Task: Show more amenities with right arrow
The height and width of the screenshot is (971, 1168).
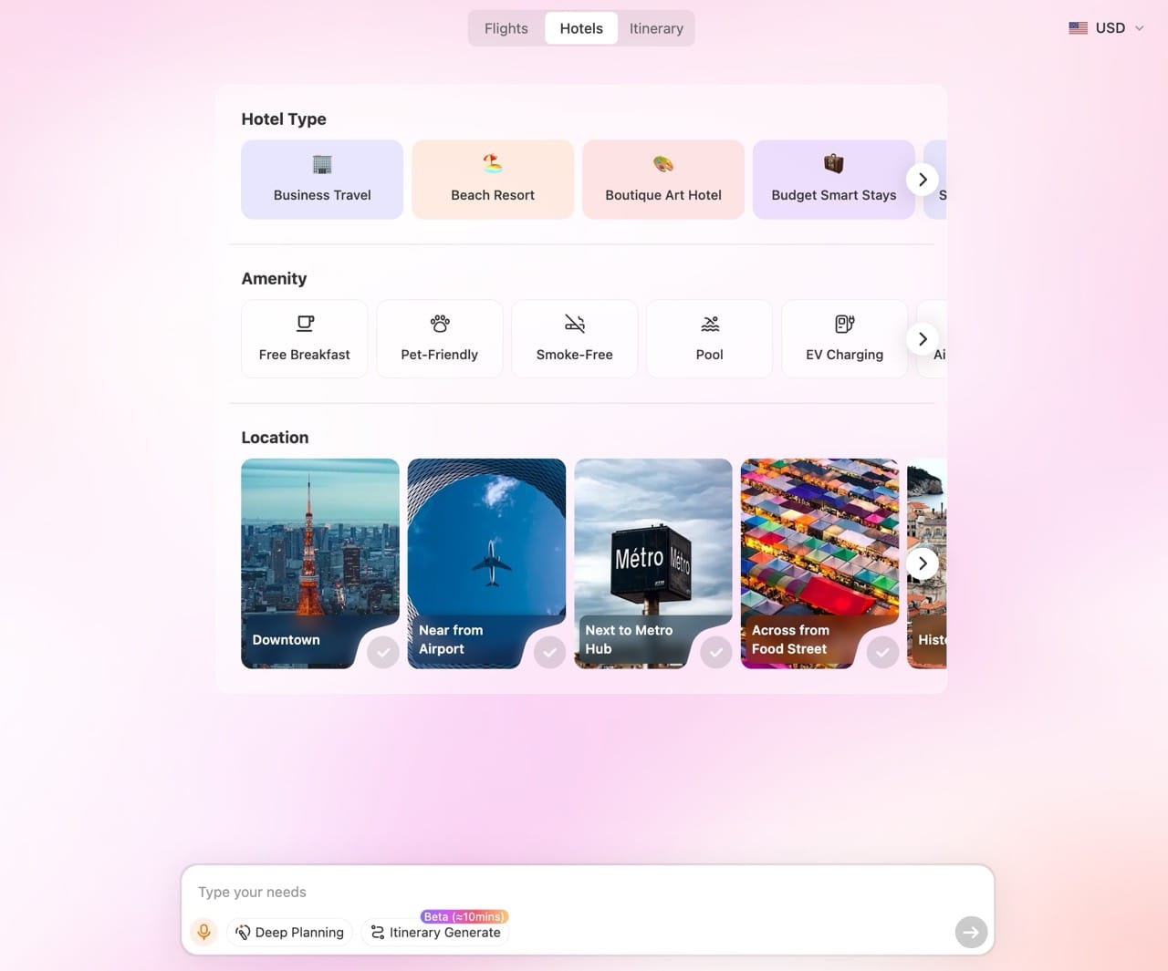Action: 923,339
